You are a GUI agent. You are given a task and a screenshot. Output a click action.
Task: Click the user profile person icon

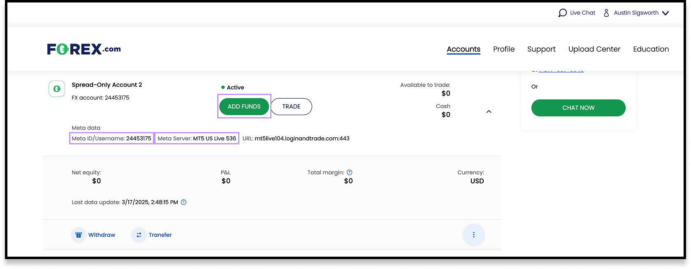606,13
